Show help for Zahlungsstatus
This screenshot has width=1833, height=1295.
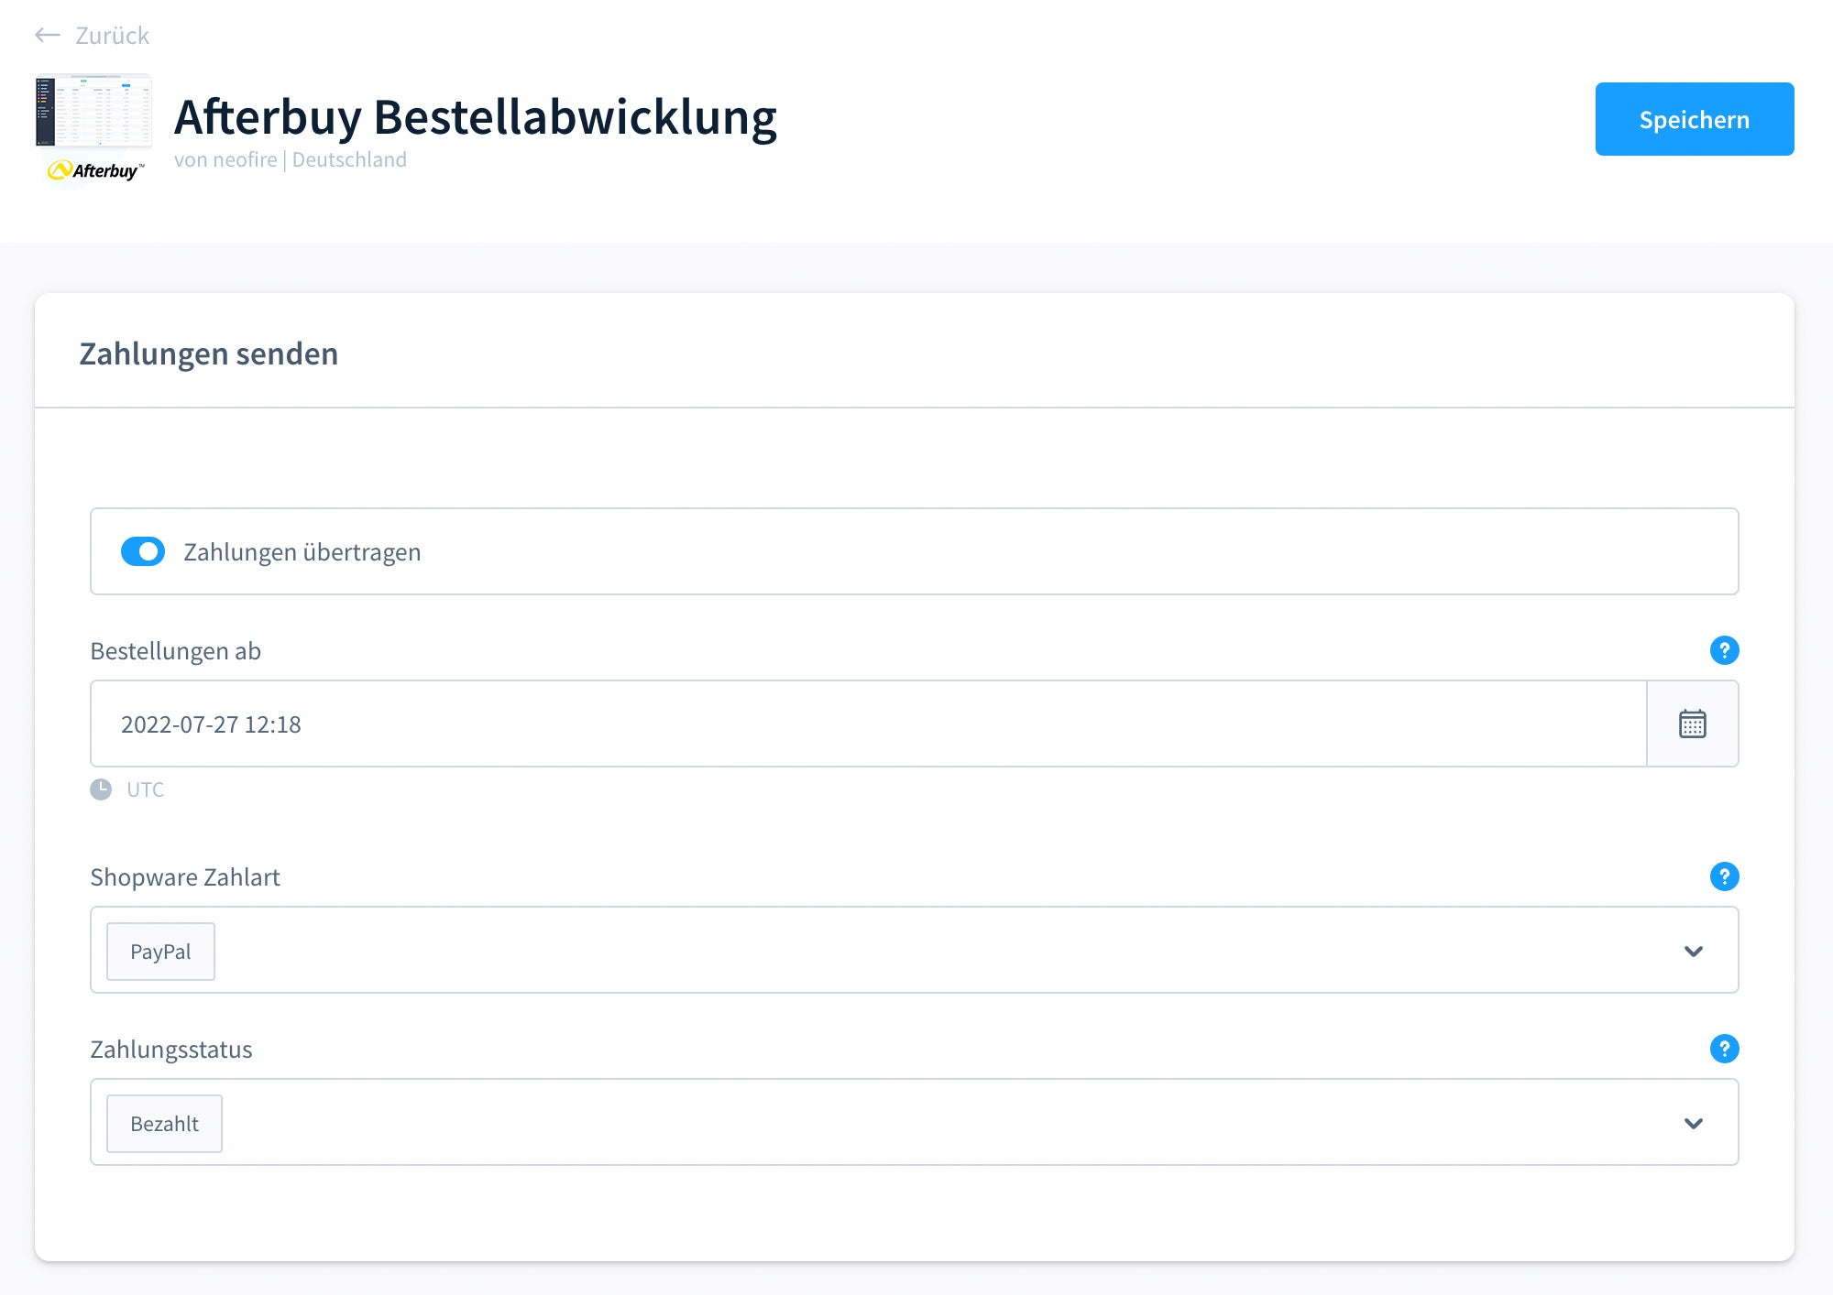point(1724,1049)
